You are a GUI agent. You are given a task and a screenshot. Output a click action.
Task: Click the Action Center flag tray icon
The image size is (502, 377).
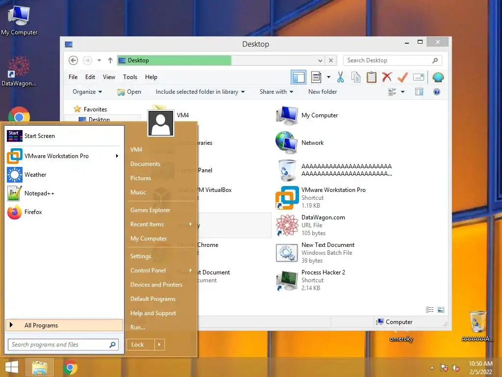tap(444, 368)
